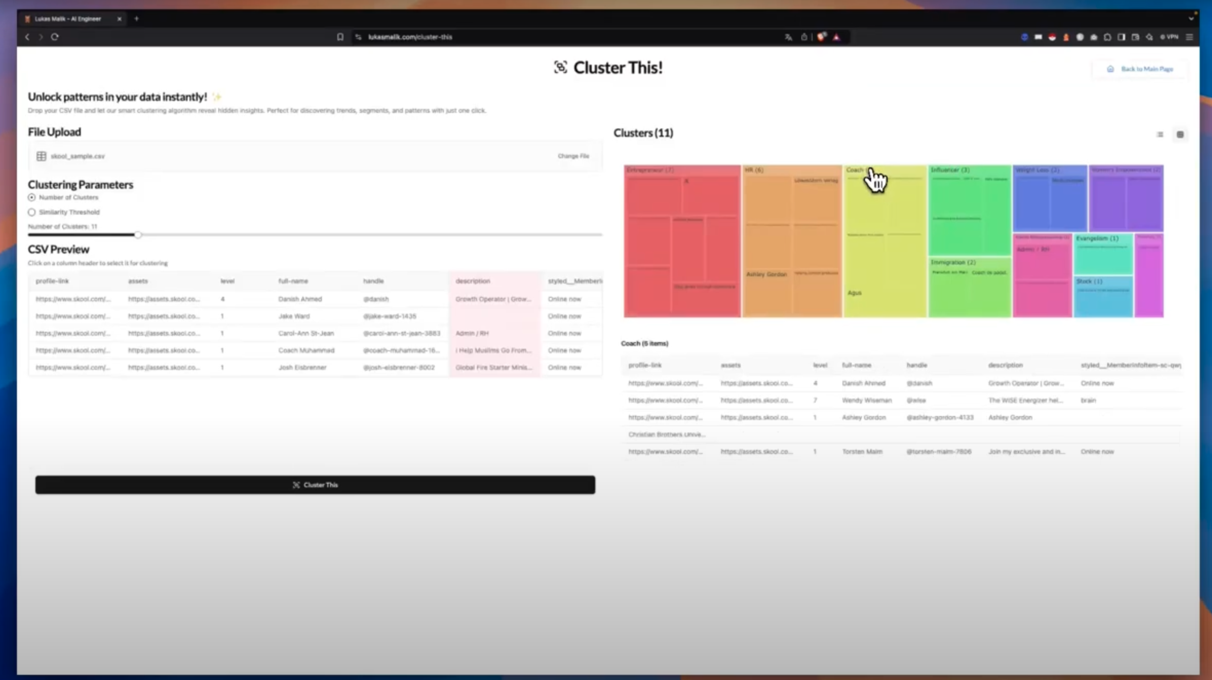Toggle the browser sidebar panel icon
This screenshot has width=1212, height=680.
pos(1121,37)
